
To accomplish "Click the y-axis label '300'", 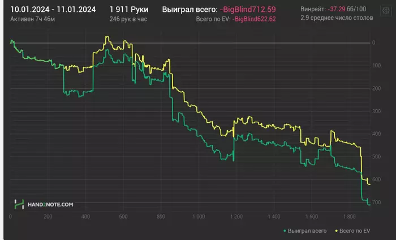I will (377, 111).
